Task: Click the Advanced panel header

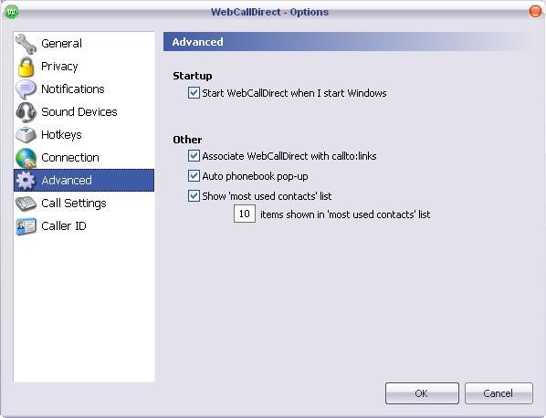Action: pyautogui.click(x=348, y=42)
